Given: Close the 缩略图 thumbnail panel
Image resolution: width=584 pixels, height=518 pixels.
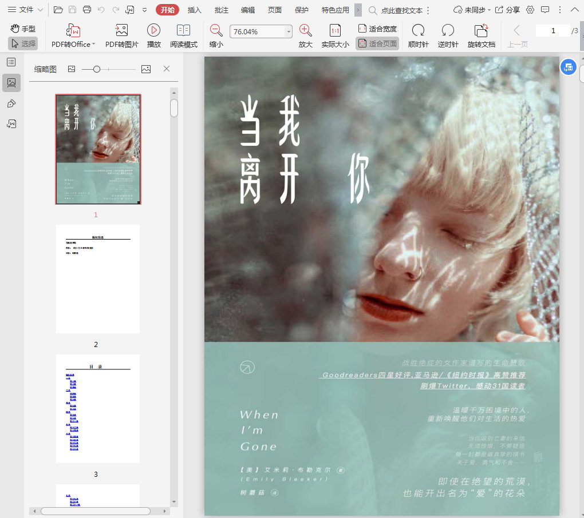Looking at the screenshot, I should tap(167, 69).
